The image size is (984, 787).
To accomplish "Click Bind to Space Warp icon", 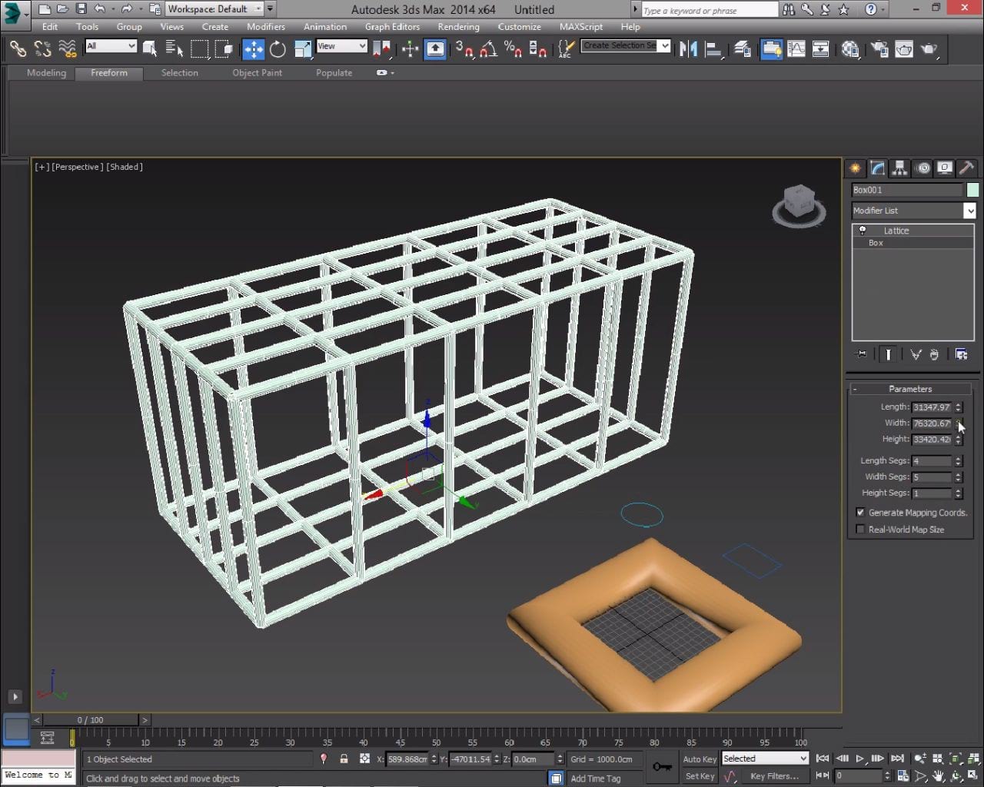I will coord(68,49).
